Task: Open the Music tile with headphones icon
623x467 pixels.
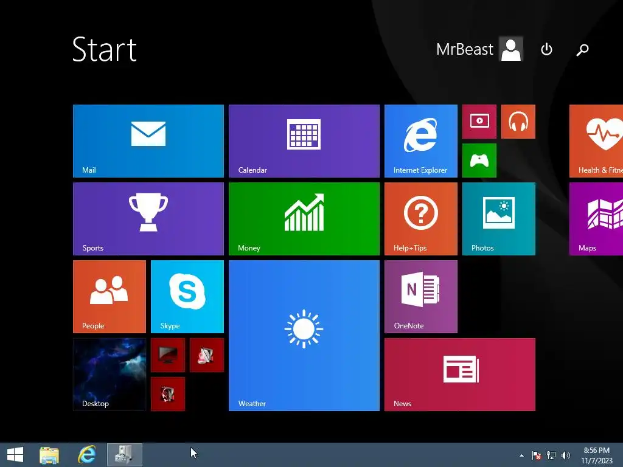Action: tap(518, 122)
